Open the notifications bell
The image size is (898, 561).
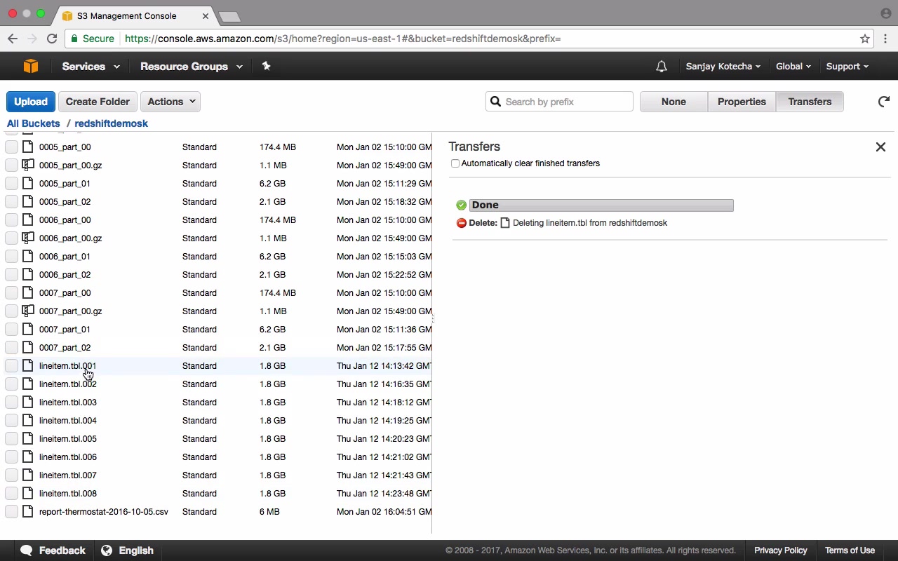coord(661,67)
